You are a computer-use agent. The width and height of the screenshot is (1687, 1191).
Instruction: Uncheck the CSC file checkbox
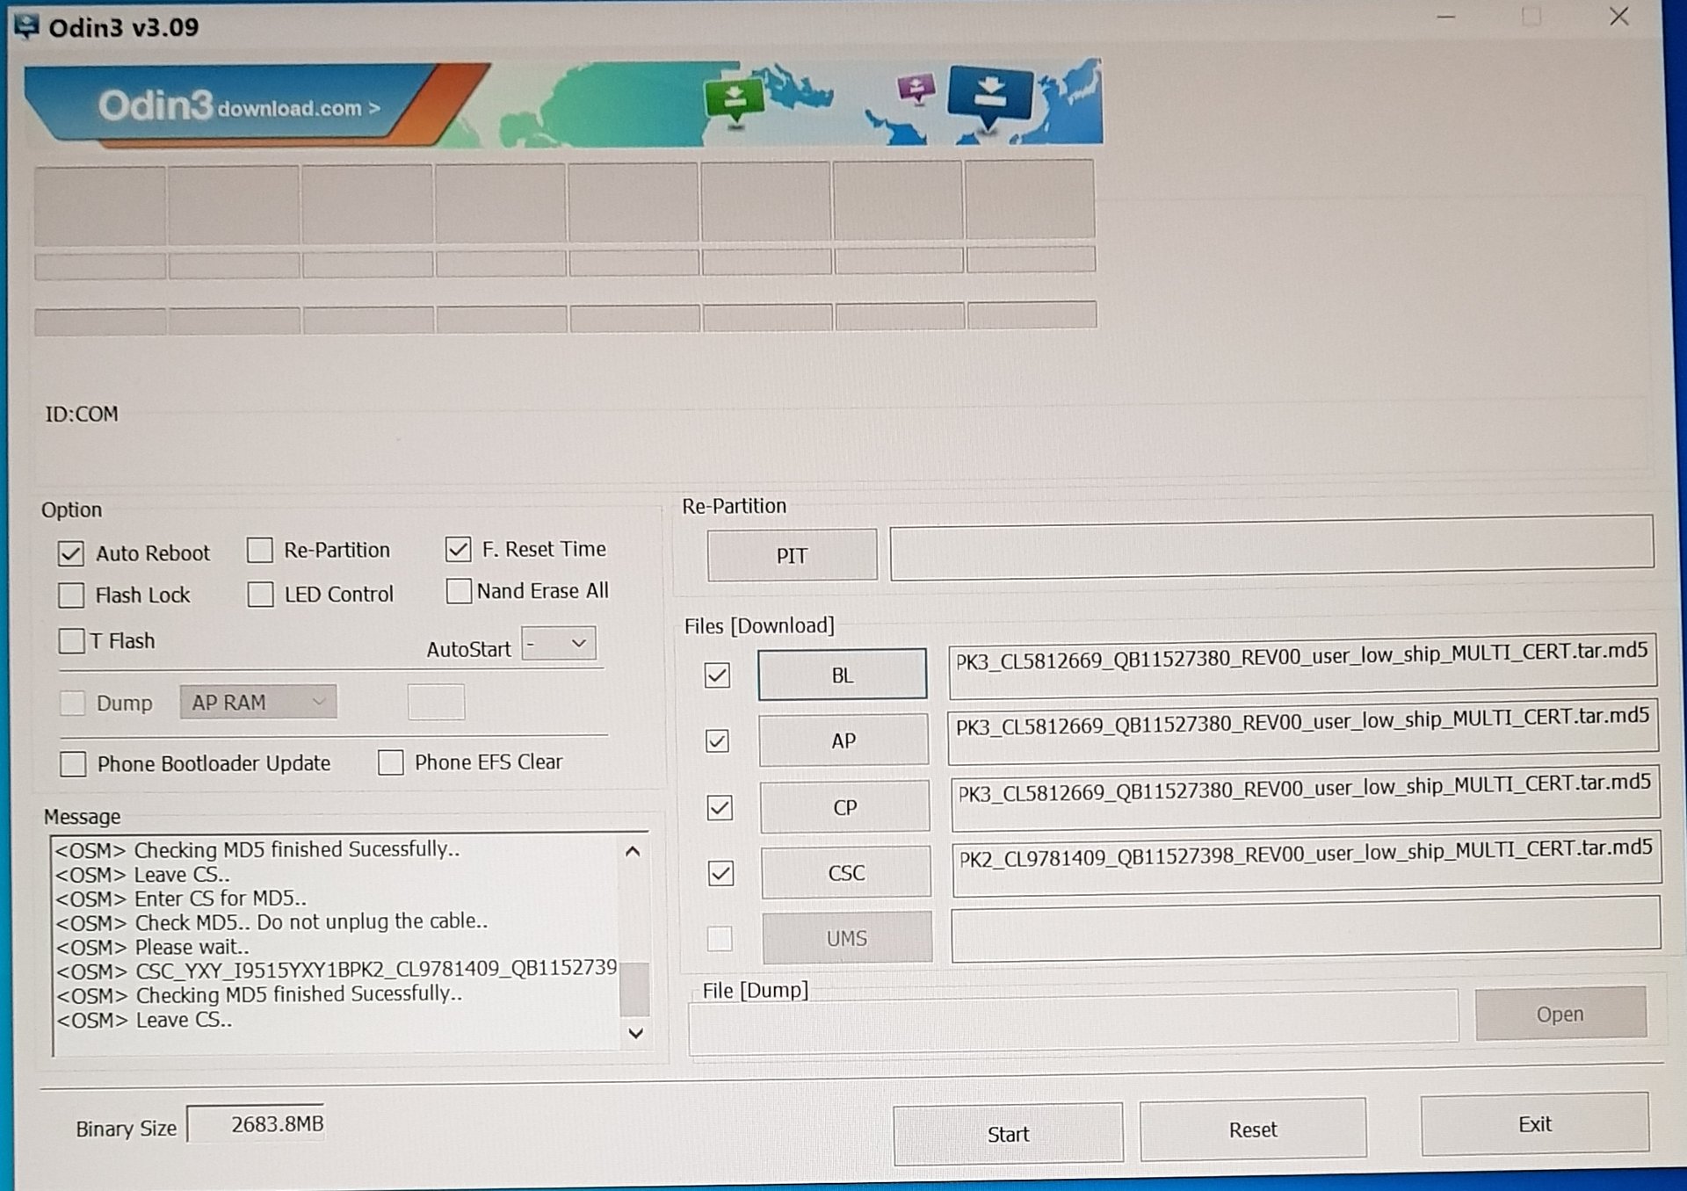(720, 873)
